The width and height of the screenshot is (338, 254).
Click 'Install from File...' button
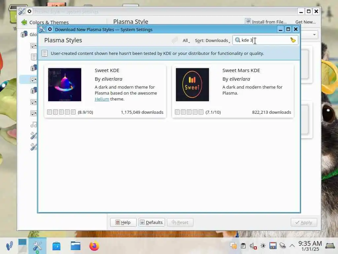click(x=266, y=22)
